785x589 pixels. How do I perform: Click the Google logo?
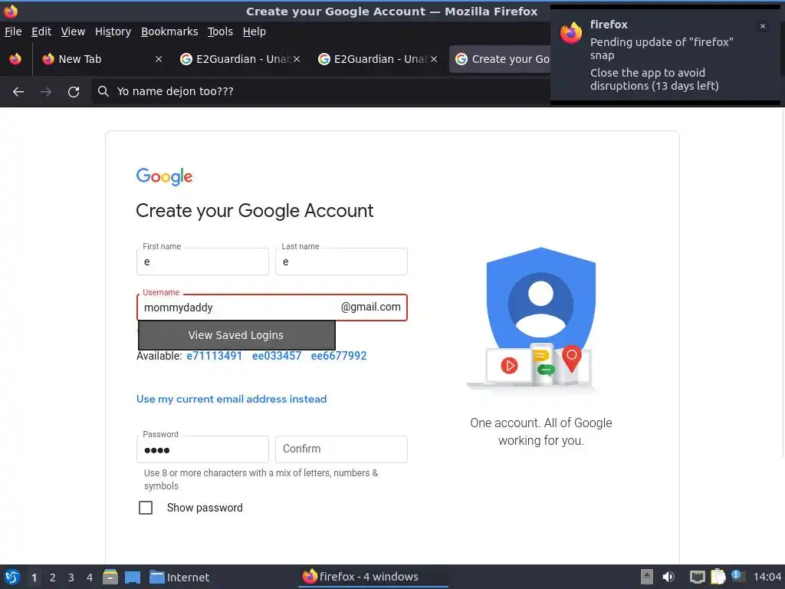[x=164, y=176]
